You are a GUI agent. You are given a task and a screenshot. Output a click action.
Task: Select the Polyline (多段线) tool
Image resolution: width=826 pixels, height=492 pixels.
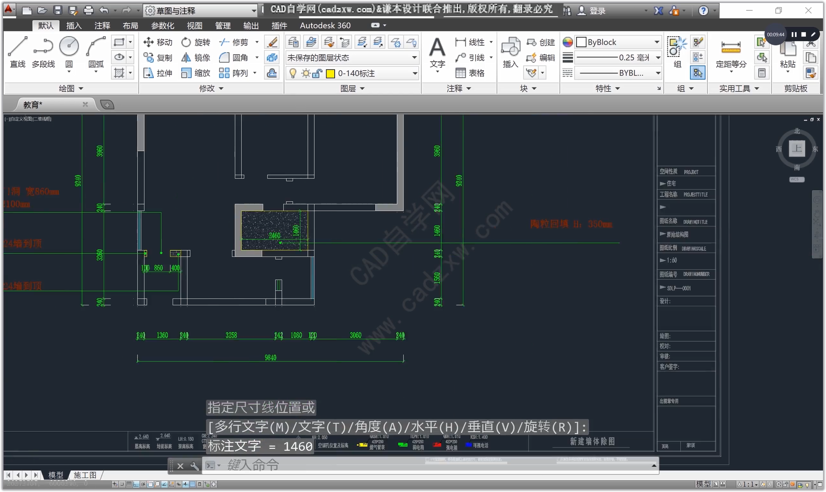pos(43,52)
